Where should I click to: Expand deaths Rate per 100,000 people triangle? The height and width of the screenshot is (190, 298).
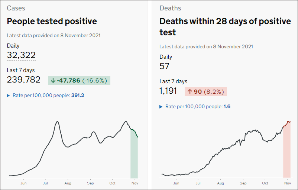[161, 107]
